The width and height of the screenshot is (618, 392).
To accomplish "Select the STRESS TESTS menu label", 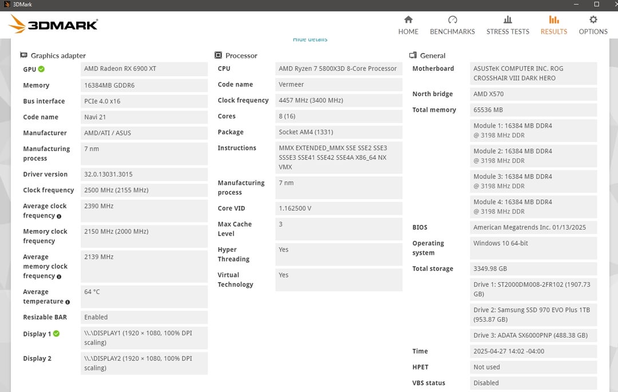I will 508,31.
